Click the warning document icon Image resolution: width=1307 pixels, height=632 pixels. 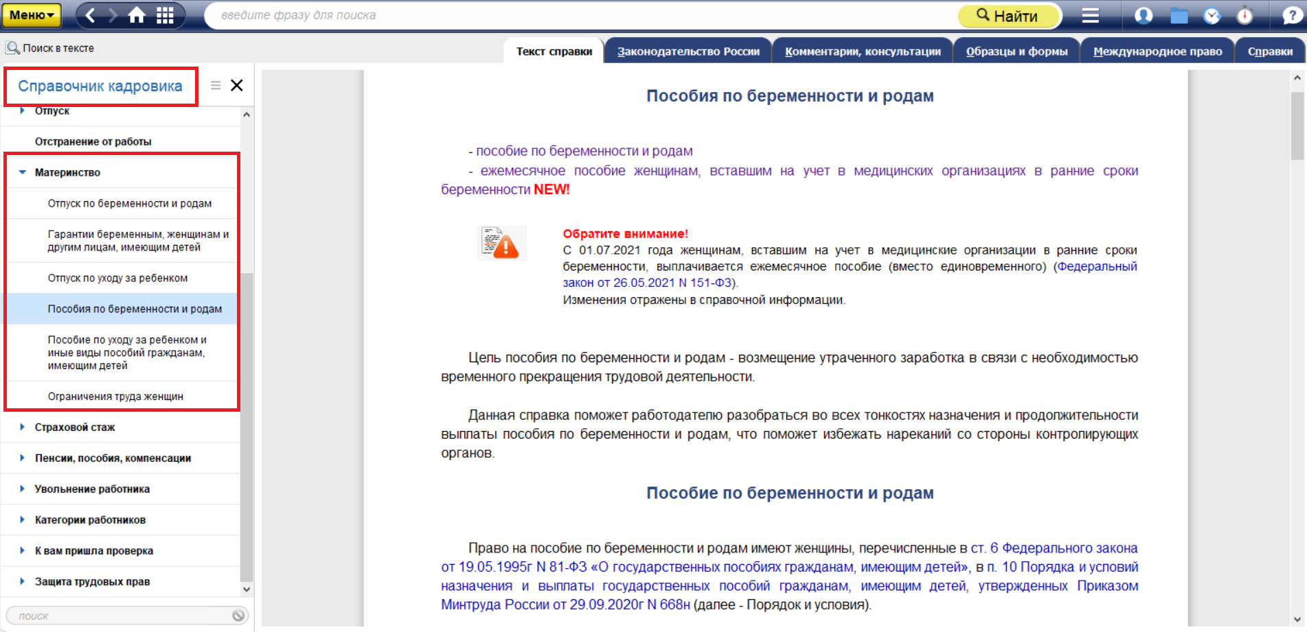tap(501, 243)
